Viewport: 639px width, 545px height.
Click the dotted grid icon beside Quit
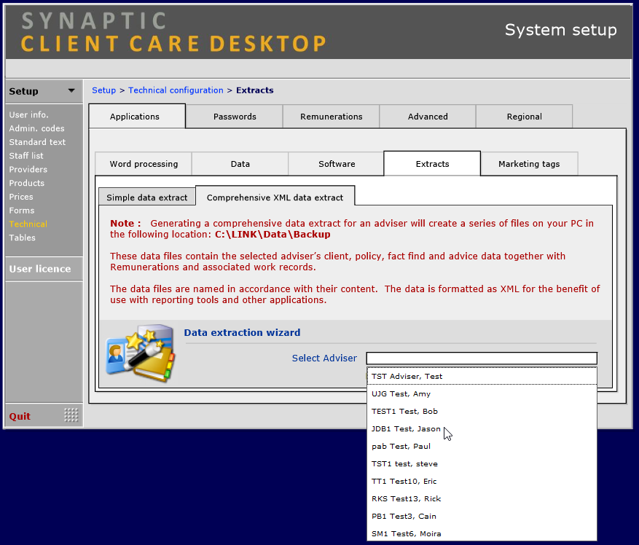pos(71,415)
